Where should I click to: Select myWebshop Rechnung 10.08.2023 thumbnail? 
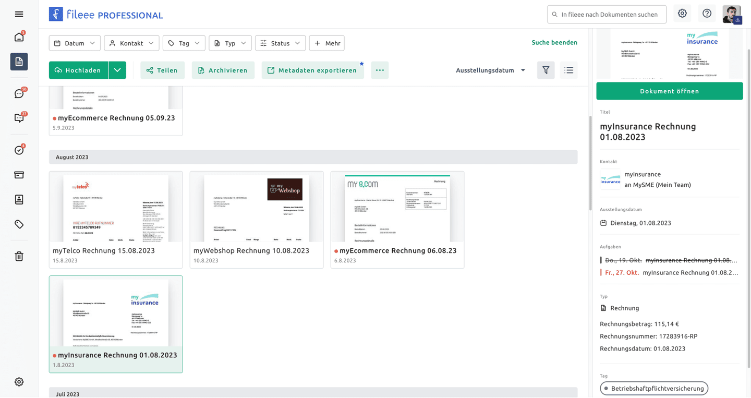pyautogui.click(x=257, y=220)
